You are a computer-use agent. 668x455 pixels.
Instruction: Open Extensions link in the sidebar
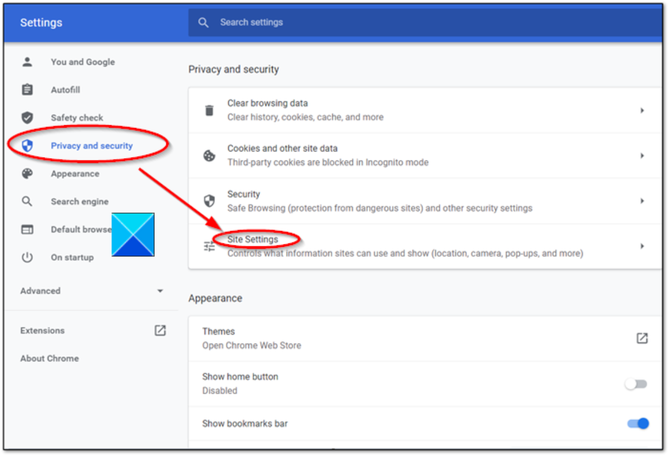[x=42, y=330]
